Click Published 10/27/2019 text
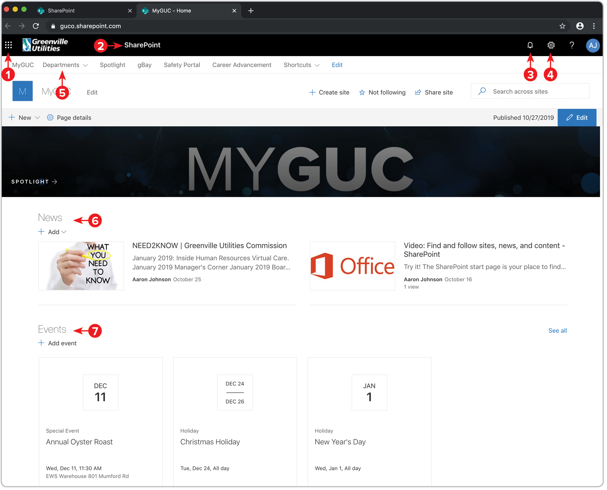Image resolution: width=607 pixels, height=490 pixels. [x=523, y=118]
